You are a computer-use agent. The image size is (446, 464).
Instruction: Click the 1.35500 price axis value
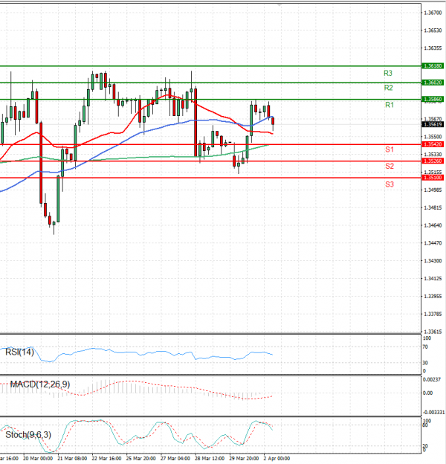pos(433,137)
